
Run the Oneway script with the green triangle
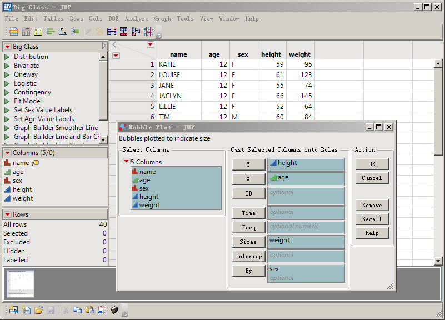[x=7, y=74]
